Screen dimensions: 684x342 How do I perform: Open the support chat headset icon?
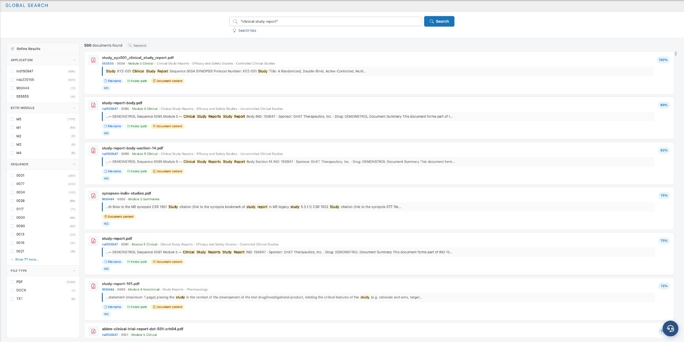pos(670,328)
